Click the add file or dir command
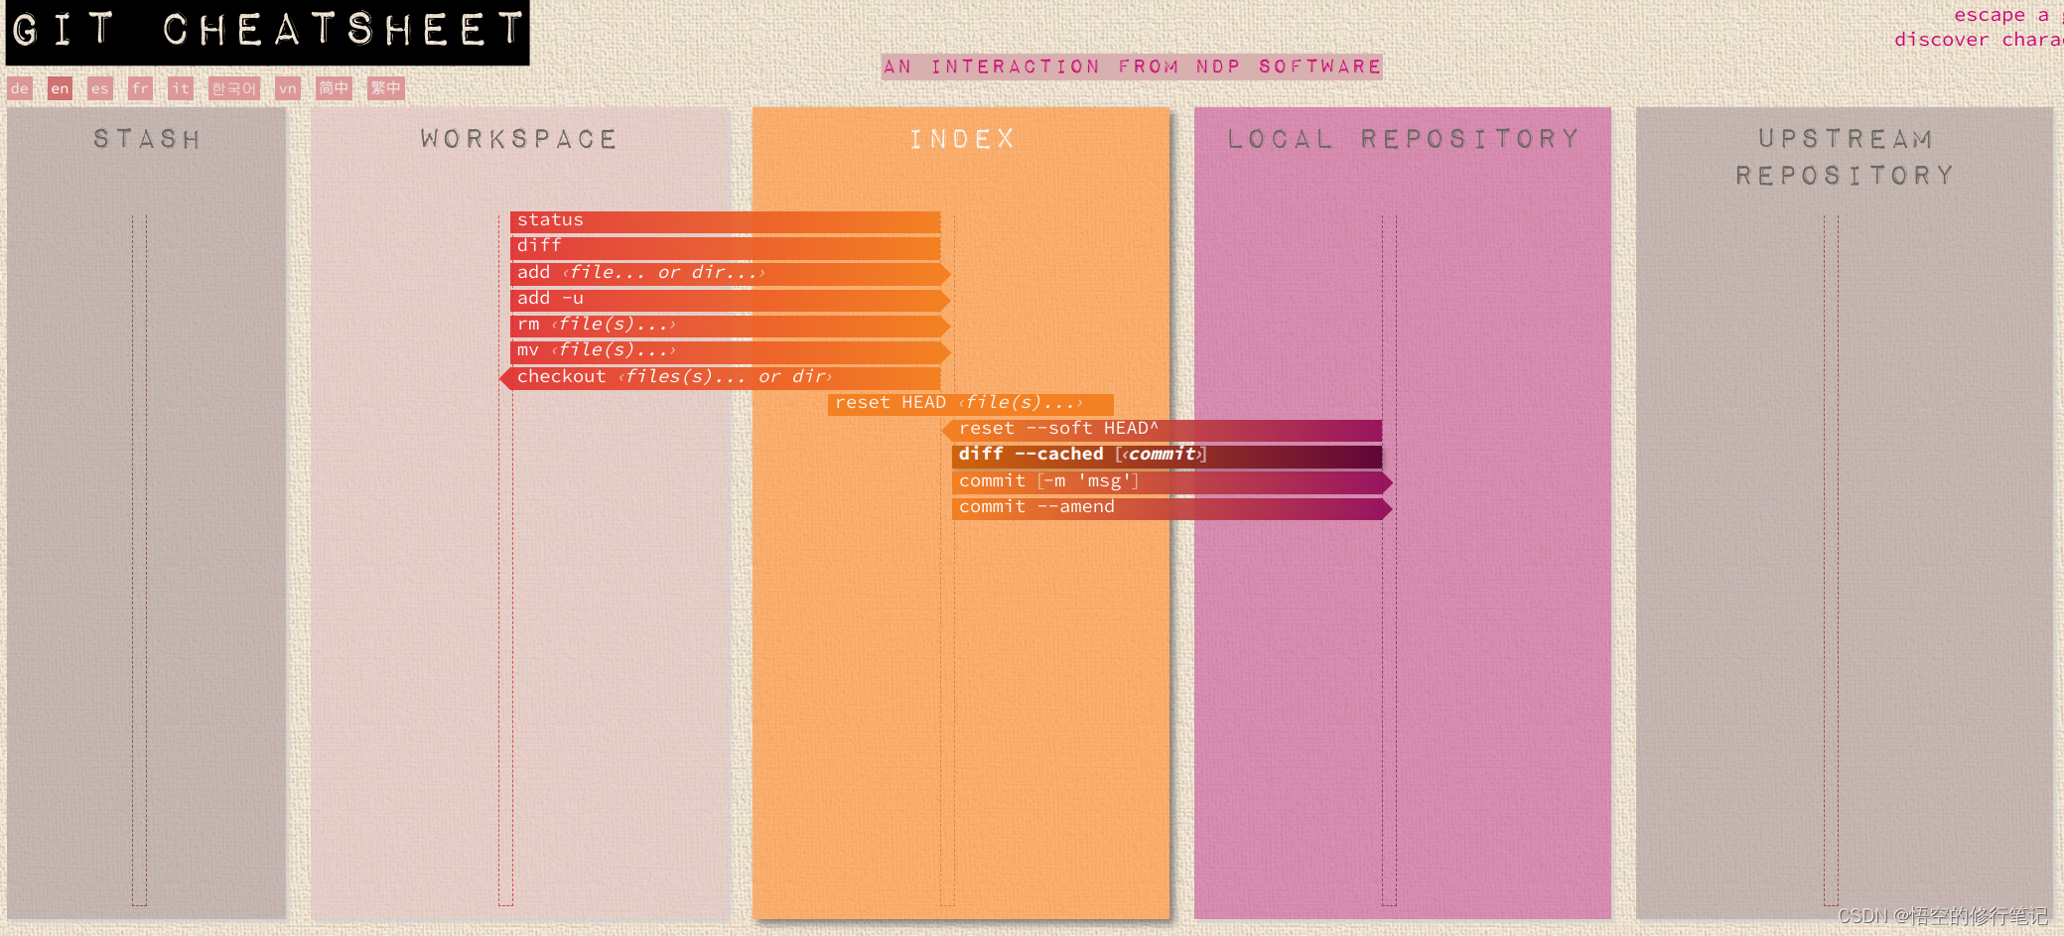 point(730,273)
